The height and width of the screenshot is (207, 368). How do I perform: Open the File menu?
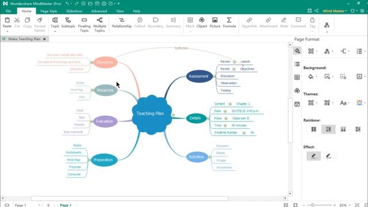point(8,11)
